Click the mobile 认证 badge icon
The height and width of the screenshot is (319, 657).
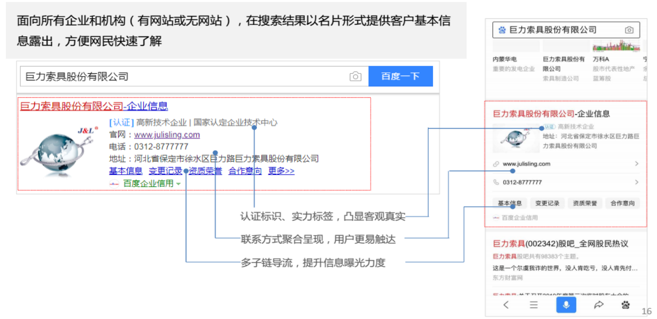[x=550, y=126]
